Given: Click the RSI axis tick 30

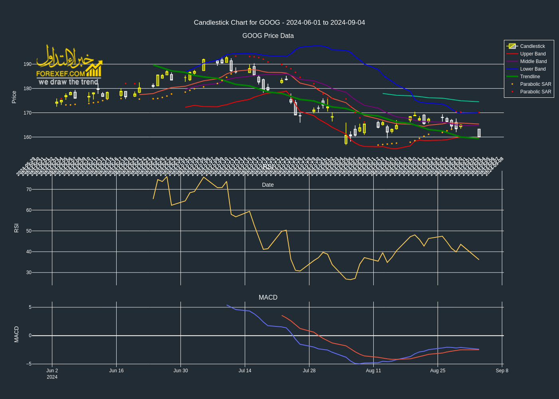Looking at the screenshot, I should click(x=29, y=273).
